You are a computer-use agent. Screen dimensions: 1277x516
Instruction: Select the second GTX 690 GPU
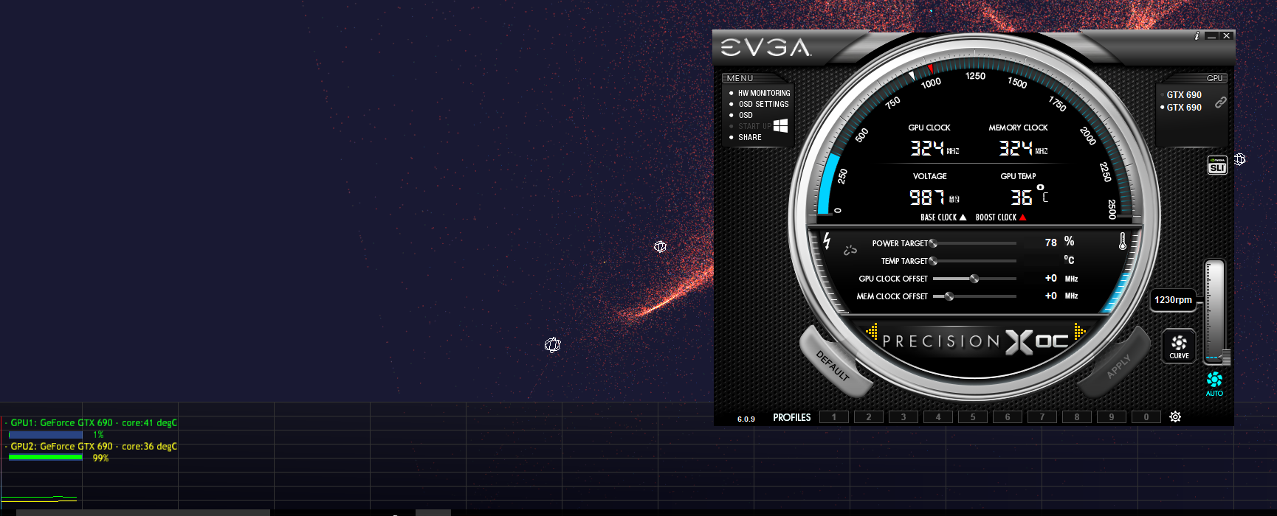pos(1184,108)
